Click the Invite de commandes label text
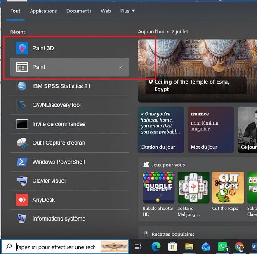This screenshot has height=254, width=257. (x=59, y=124)
